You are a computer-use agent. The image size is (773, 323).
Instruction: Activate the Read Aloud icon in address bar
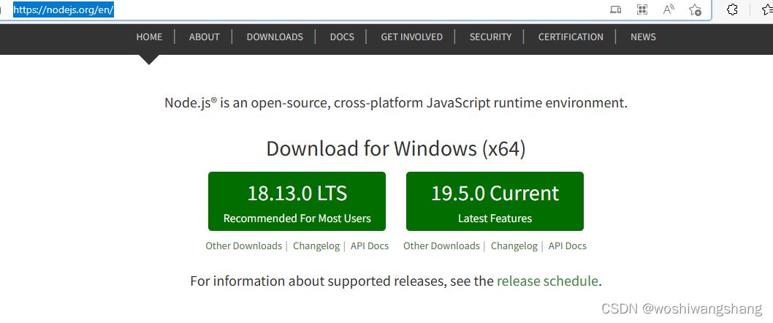[x=668, y=9]
